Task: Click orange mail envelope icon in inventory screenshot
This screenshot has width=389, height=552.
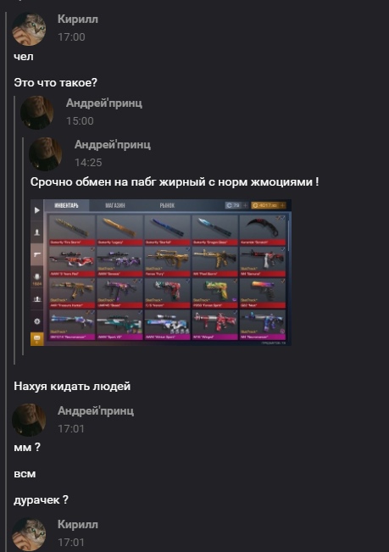Action: click(37, 338)
